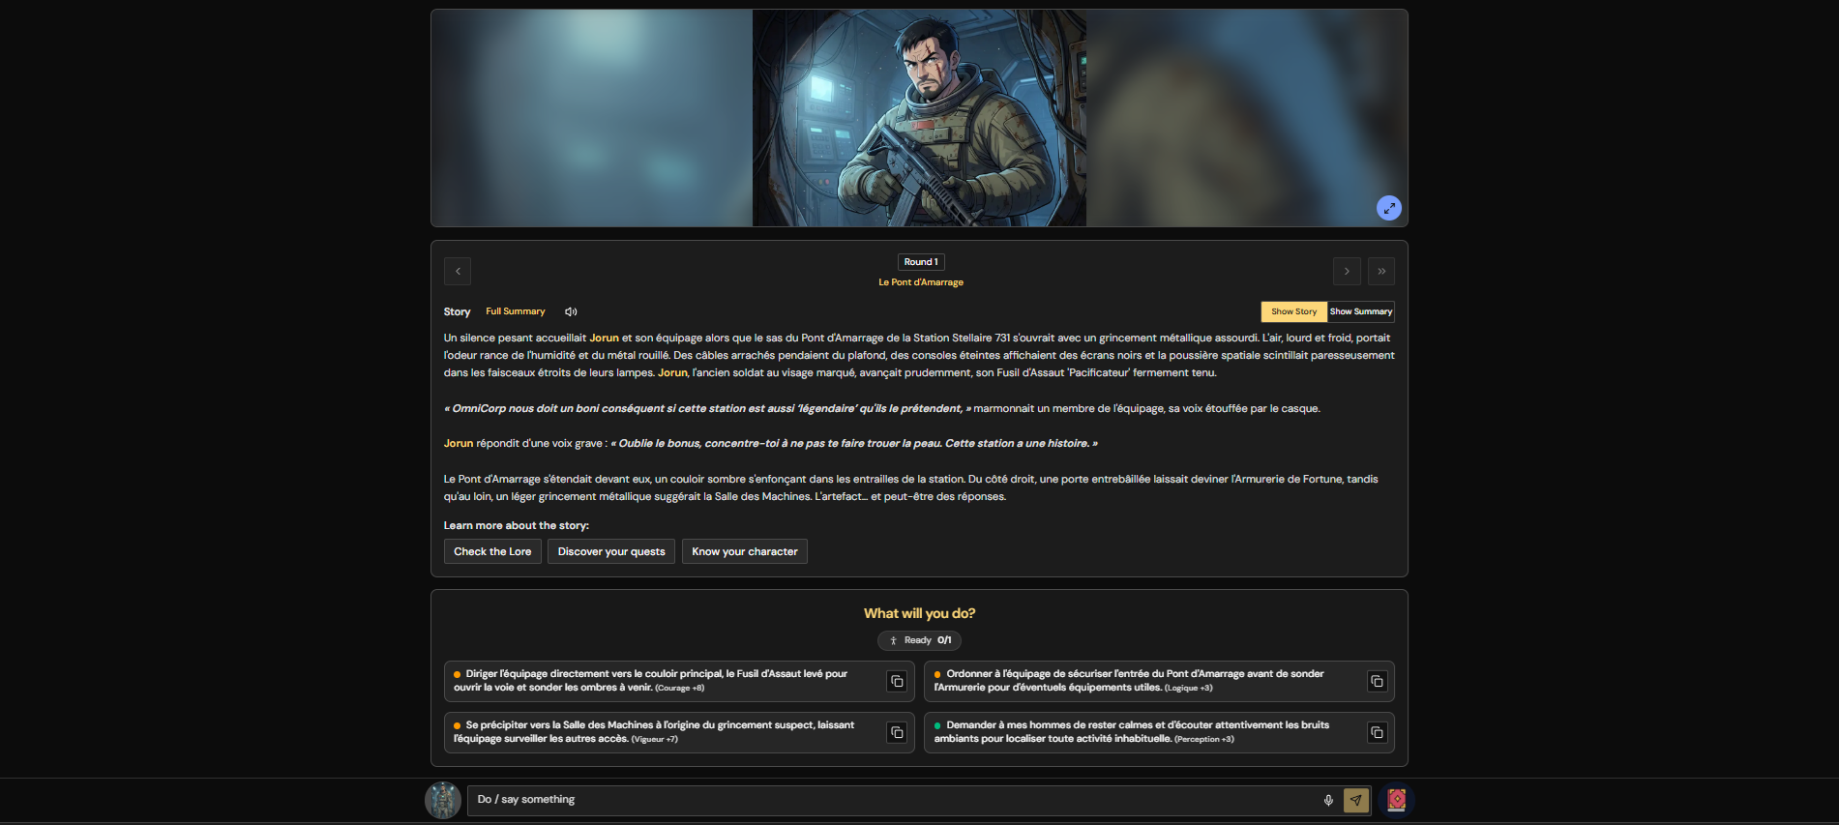1839x825 pixels.
Task: Expand the scene image to fullscreen
Action: click(x=1388, y=208)
